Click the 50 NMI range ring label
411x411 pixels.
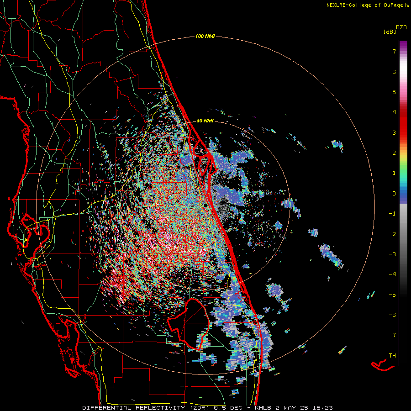[205, 121]
